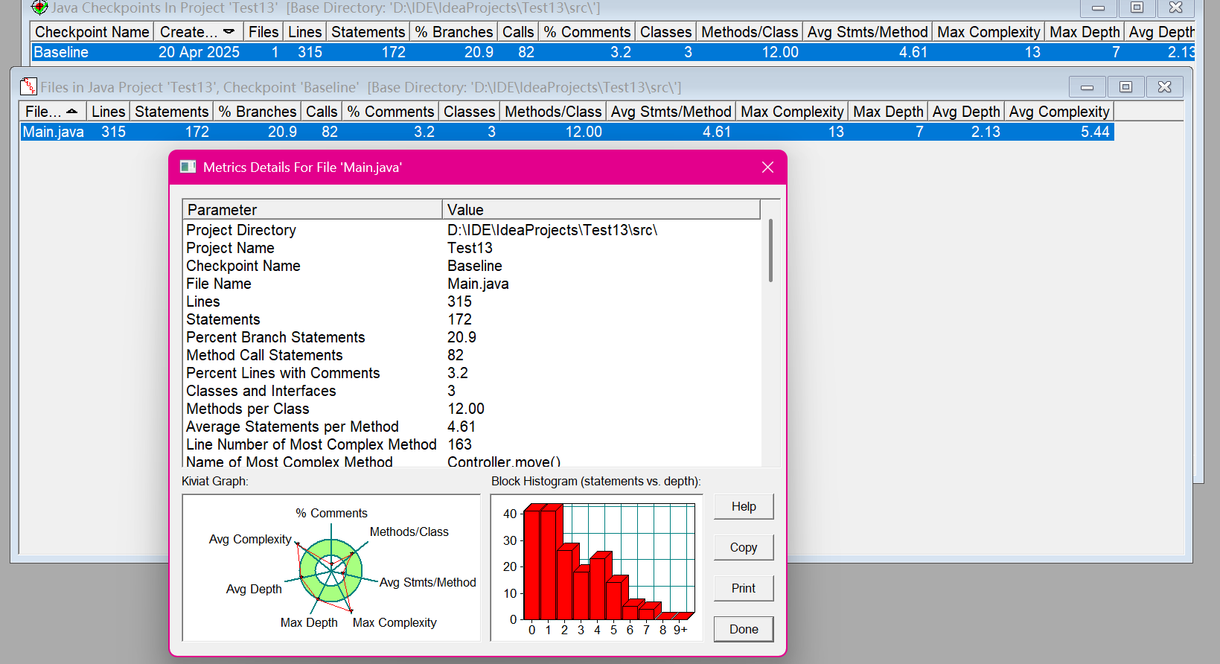1220x664 pixels.
Task: Click the Print button
Action: [x=744, y=588]
